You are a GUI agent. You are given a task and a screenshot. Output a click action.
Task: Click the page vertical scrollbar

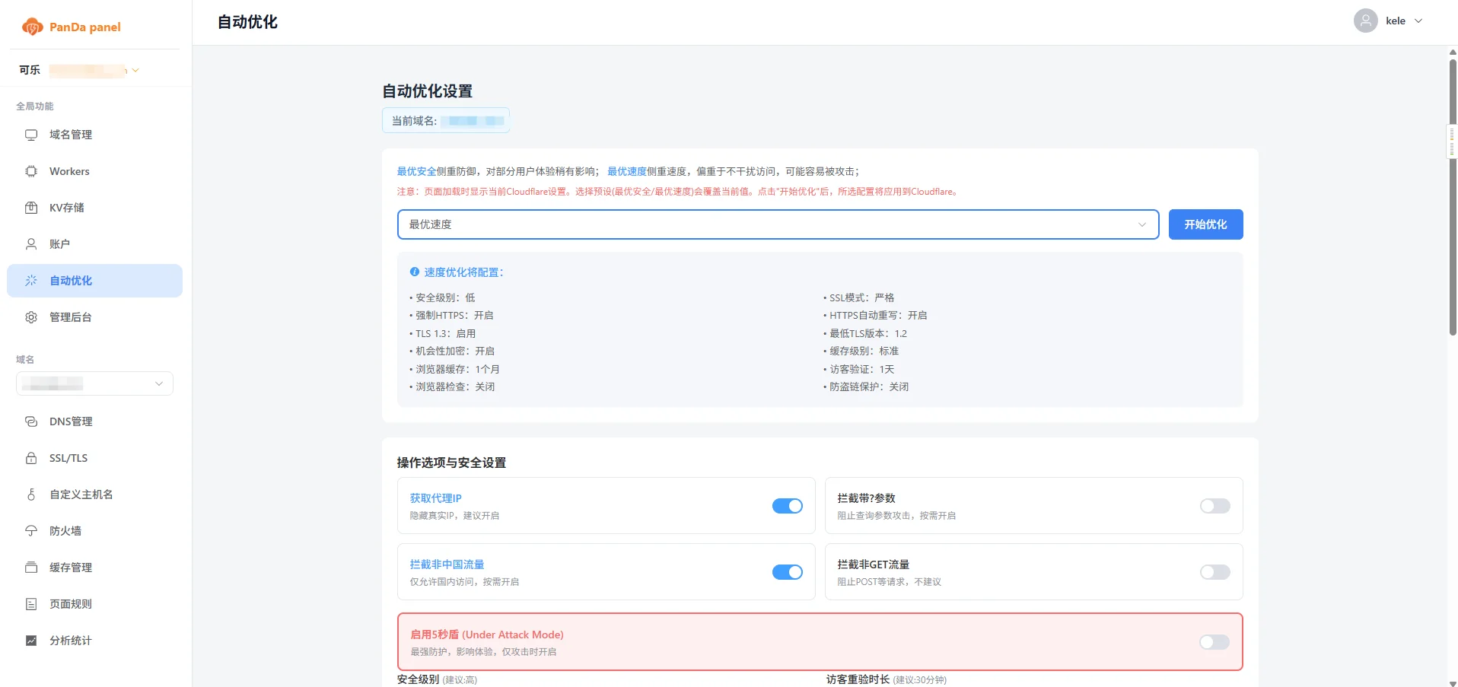tap(1452, 198)
